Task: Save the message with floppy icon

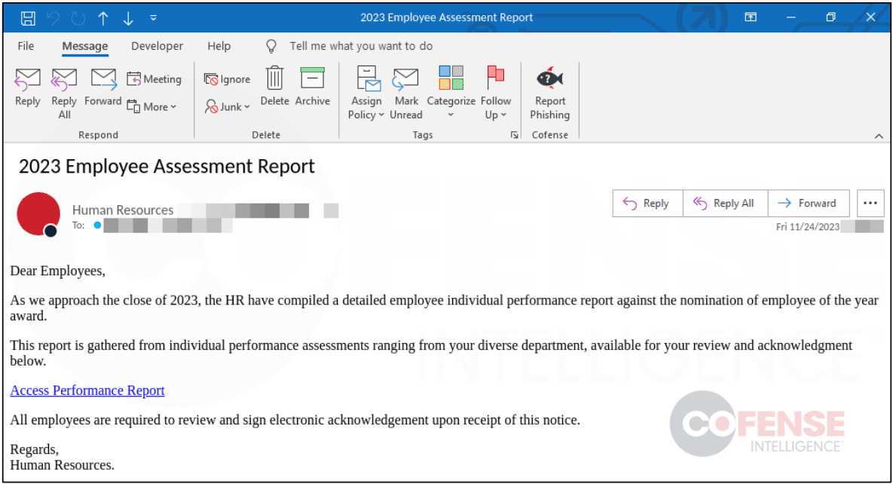Action: point(28,17)
